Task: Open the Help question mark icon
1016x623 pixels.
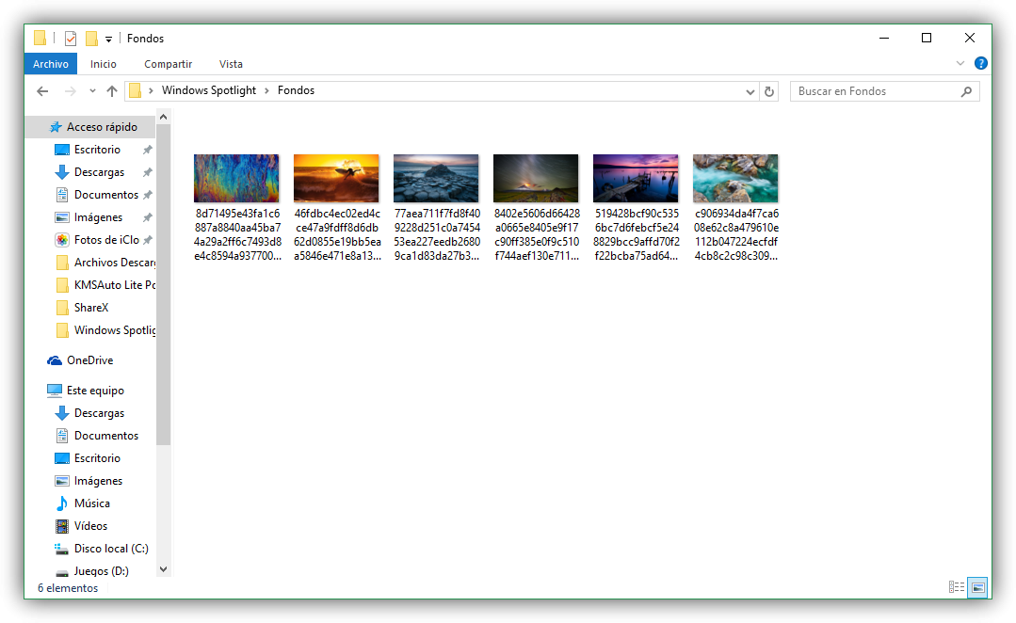Action: pyautogui.click(x=981, y=63)
